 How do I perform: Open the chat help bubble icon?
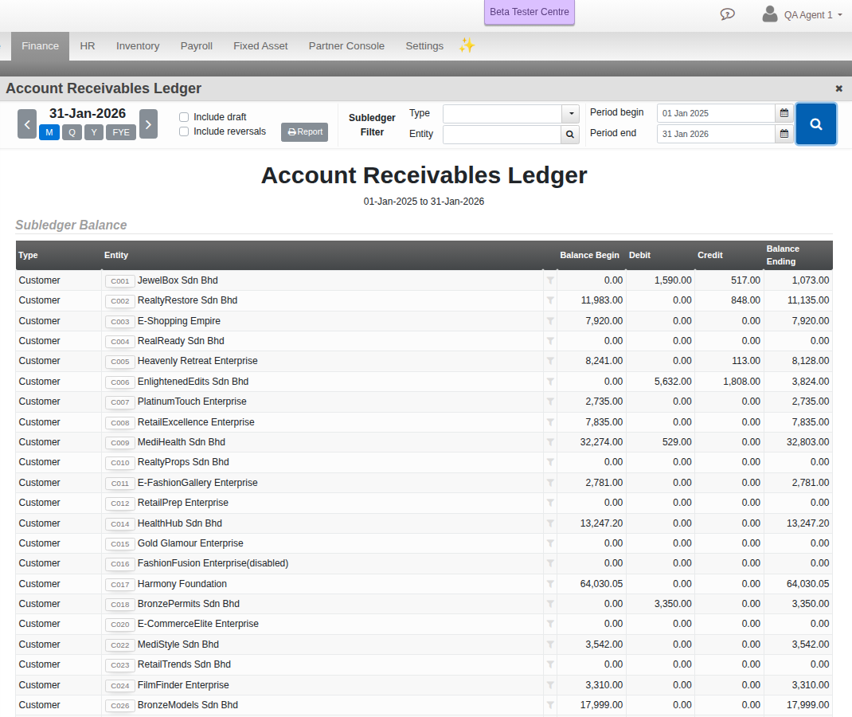728,14
